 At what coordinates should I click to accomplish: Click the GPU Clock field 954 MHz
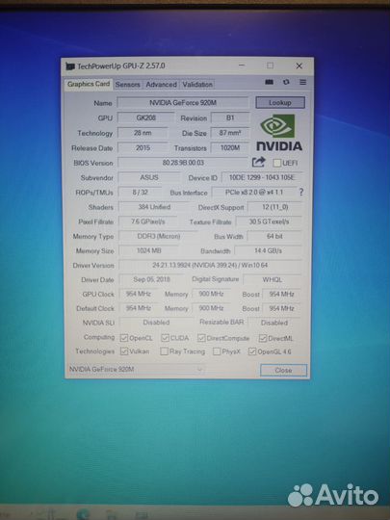(x=139, y=294)
